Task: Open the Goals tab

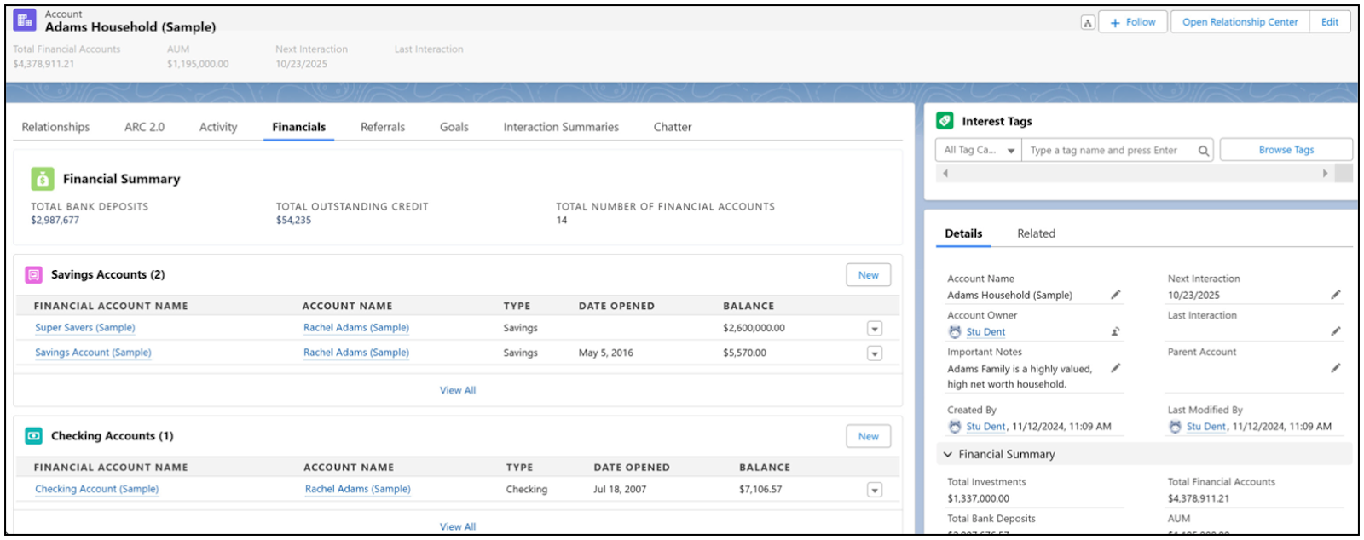Action: tap(454, 127)
